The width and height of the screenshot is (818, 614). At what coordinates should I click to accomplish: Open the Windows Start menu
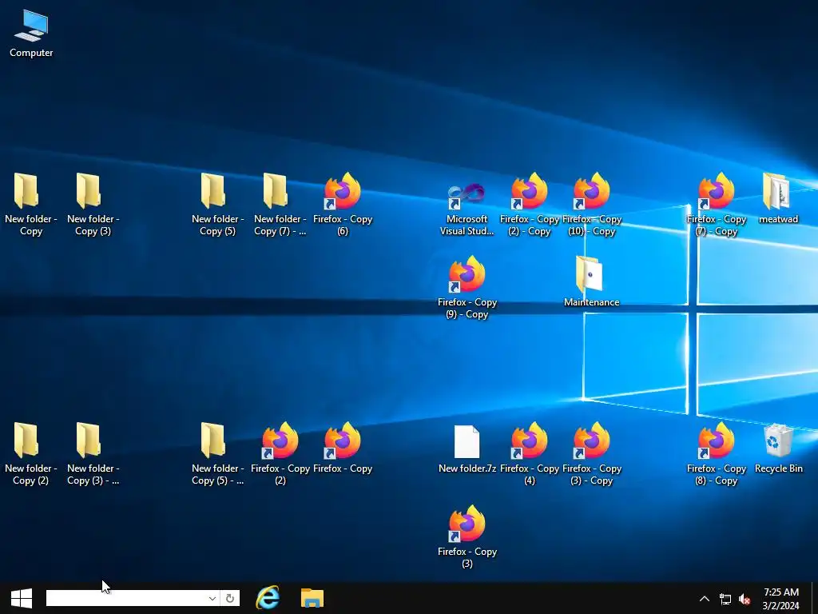(x=21, y=598)
